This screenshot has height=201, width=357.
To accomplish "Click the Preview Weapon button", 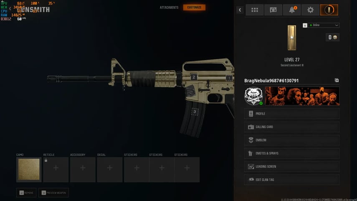I will coord(54,193).
